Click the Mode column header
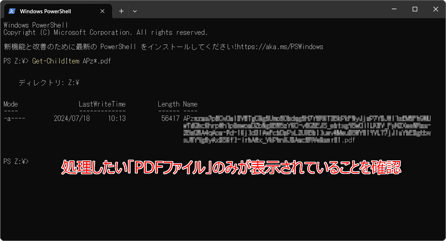This screenshot has height=241, width=446. tap(11, 104)
